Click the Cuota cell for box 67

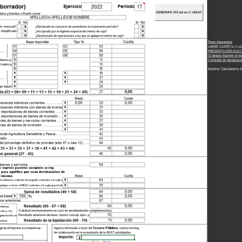click(128, 200)
